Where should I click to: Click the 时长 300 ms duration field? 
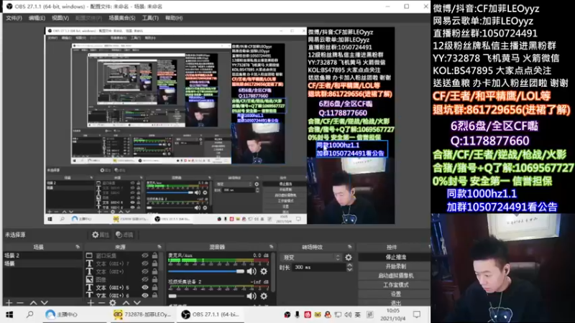click(319, 267)
